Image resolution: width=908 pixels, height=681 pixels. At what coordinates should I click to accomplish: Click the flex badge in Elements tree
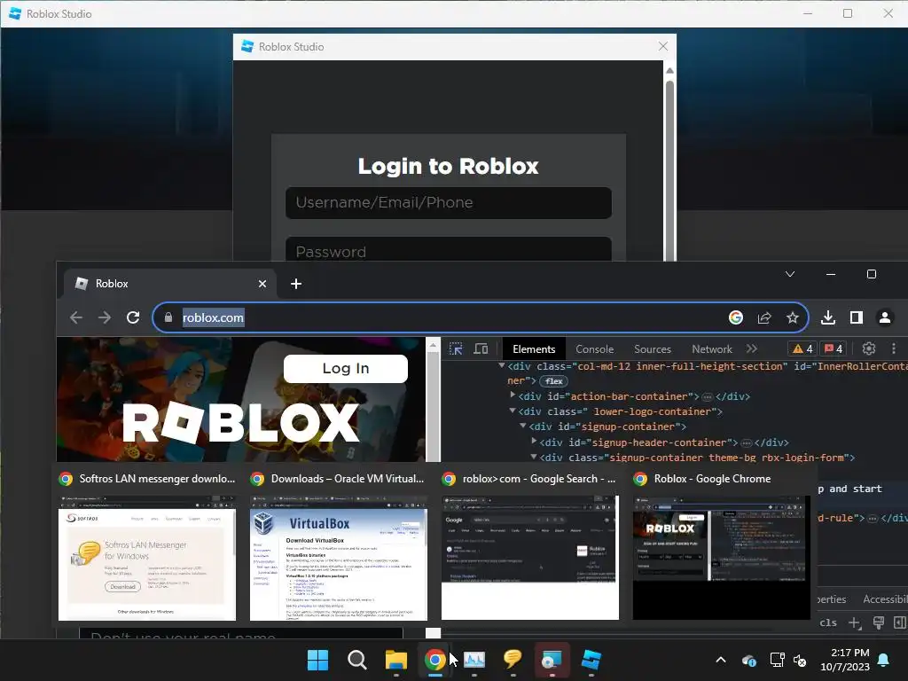click(x=553, y=381)
